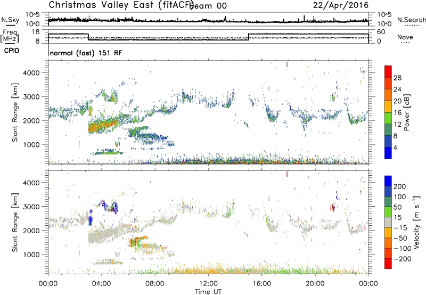Click the -100 label on the velocity colorbar
426x295 pixels.
[x=403, y=248]
